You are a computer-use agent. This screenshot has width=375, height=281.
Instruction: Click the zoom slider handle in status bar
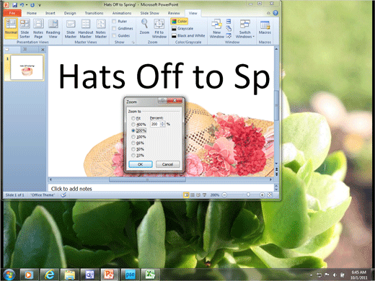pyautogui.click(x=248, y=195)
